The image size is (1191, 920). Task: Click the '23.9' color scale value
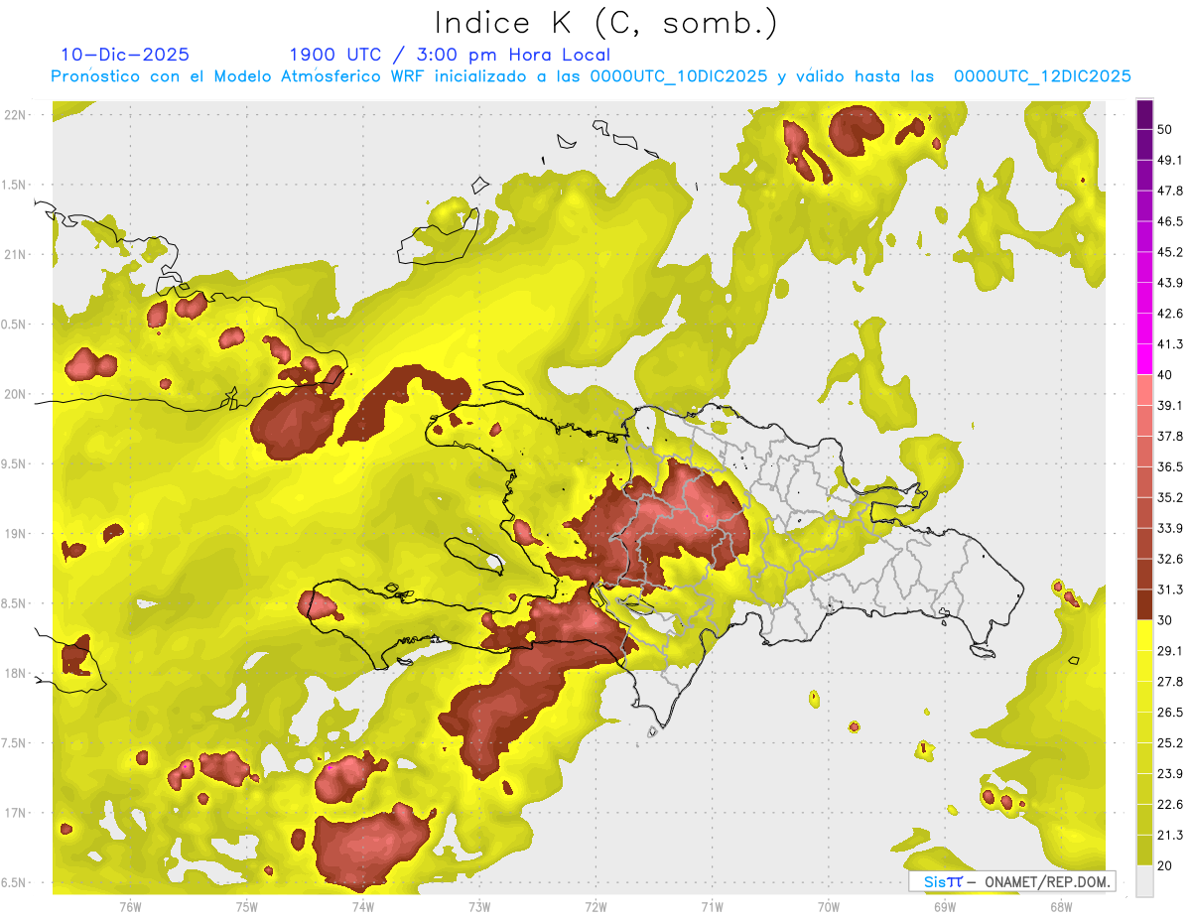point(1170,773)
